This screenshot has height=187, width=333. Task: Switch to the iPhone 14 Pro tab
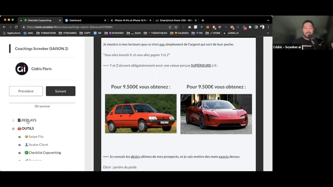click(130, 20)
